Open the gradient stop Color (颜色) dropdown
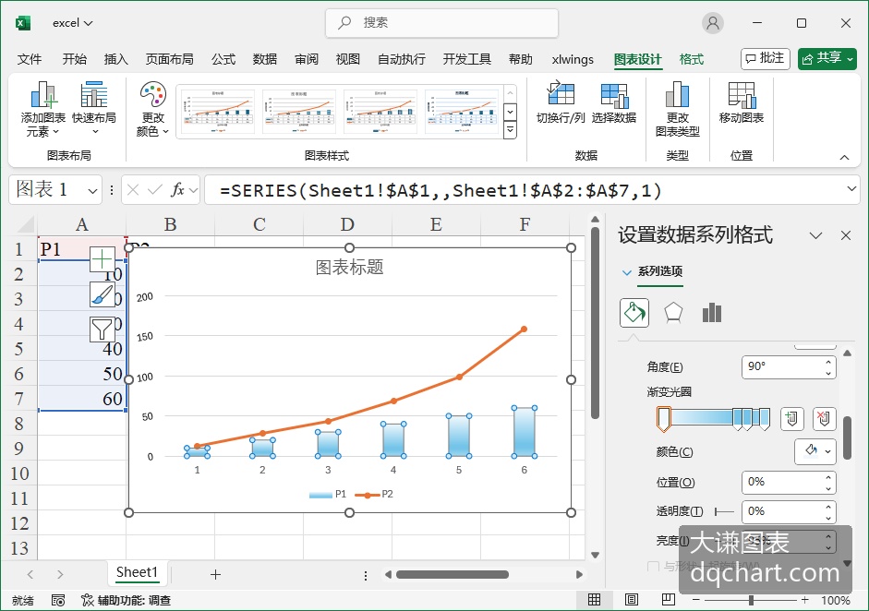869x611 pixels. 815,451
